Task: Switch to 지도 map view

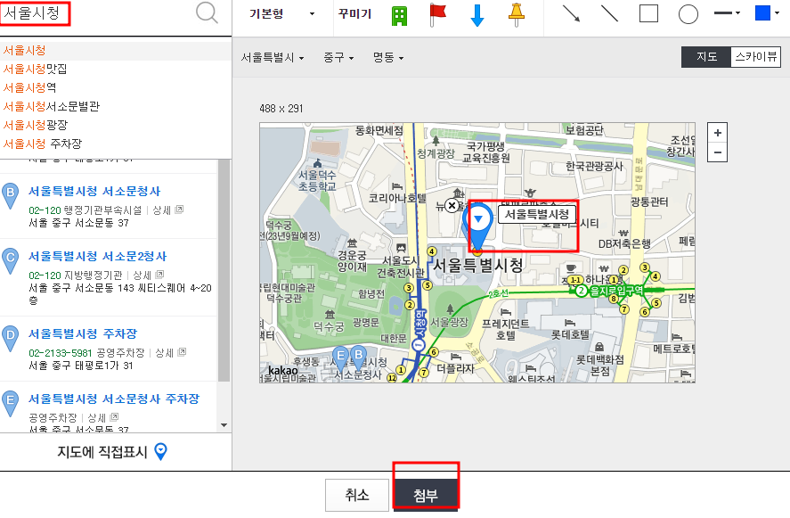Action: 706,57
